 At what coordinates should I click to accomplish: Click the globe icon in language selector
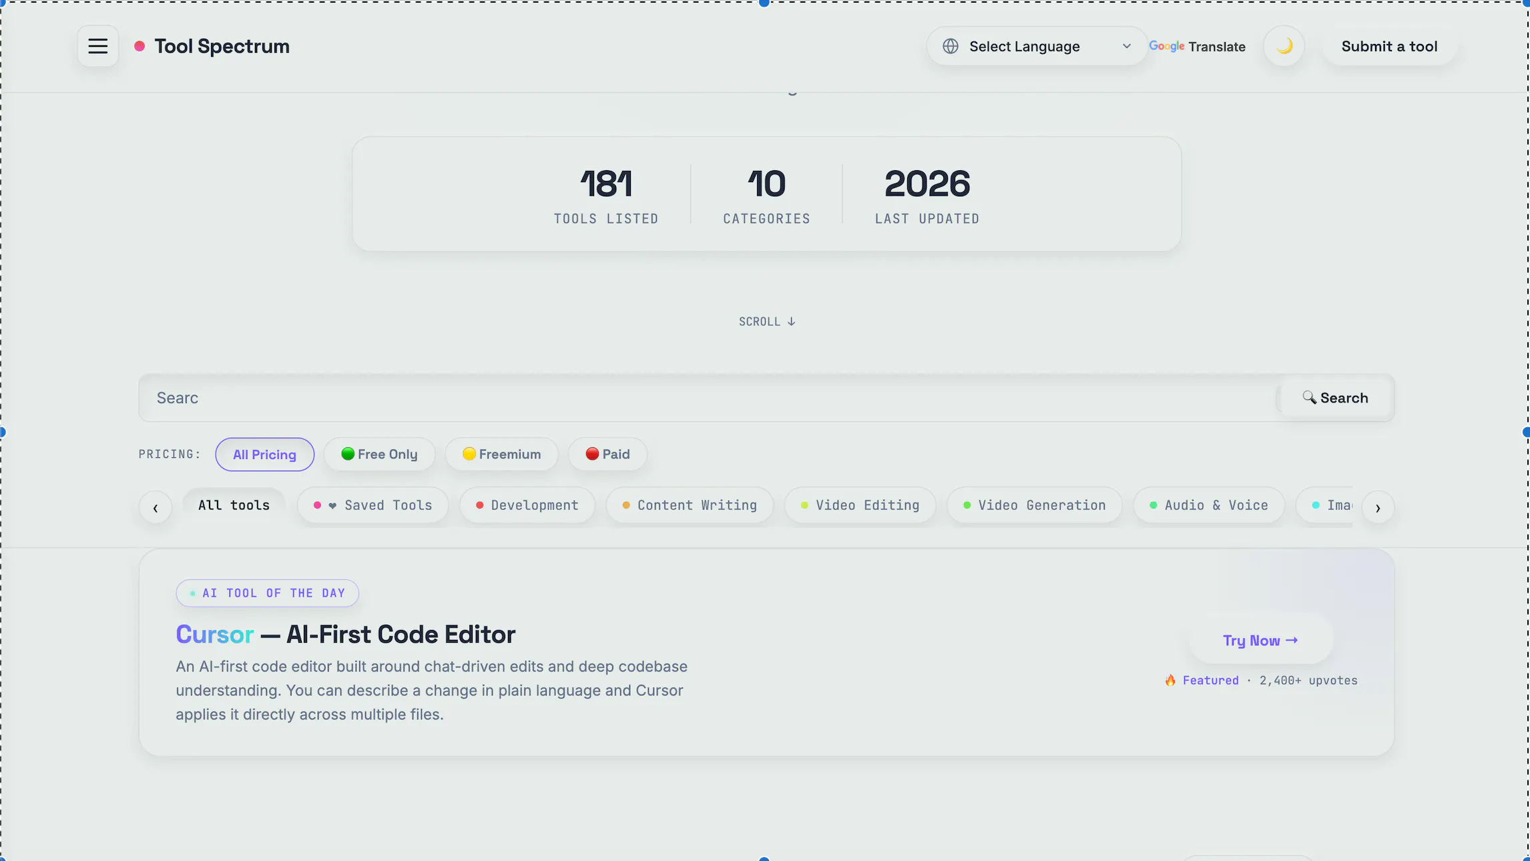(x=951, y=46)
